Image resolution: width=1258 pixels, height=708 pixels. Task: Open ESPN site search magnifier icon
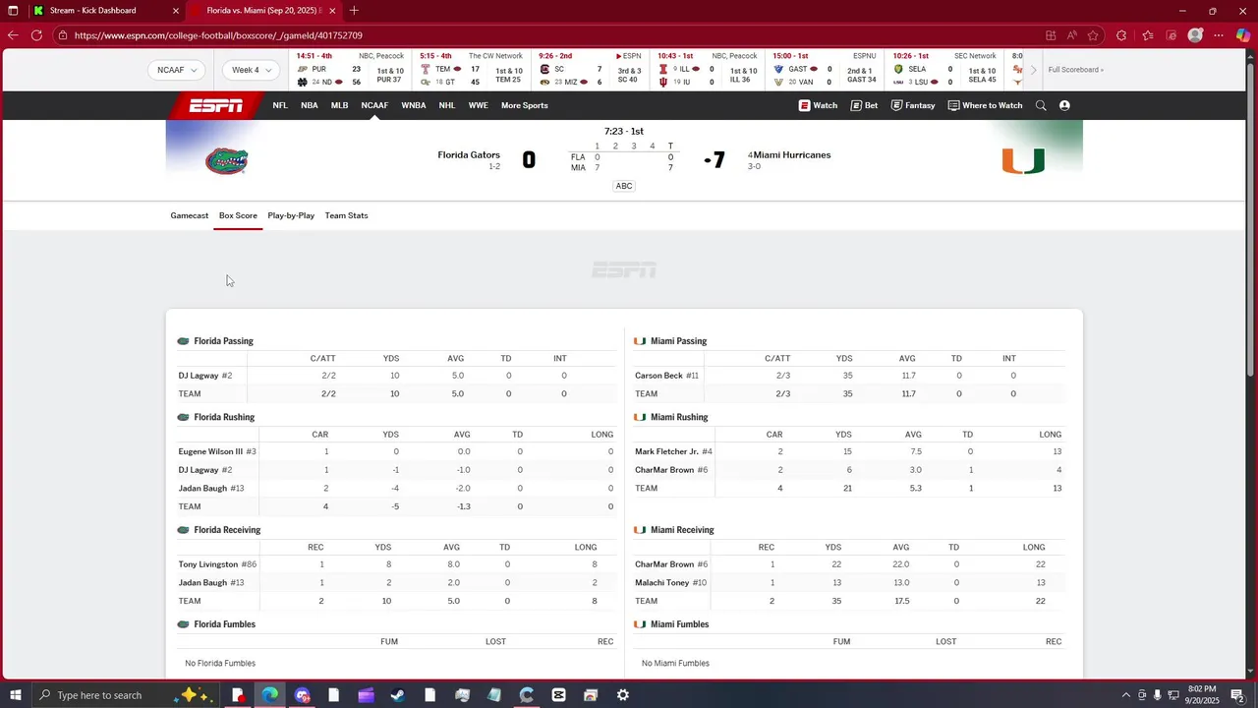[x=1041, y=105]
